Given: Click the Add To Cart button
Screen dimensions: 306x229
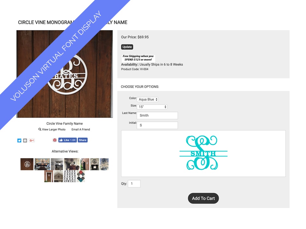Looking at the screenshot, I should tap(203, 198).
